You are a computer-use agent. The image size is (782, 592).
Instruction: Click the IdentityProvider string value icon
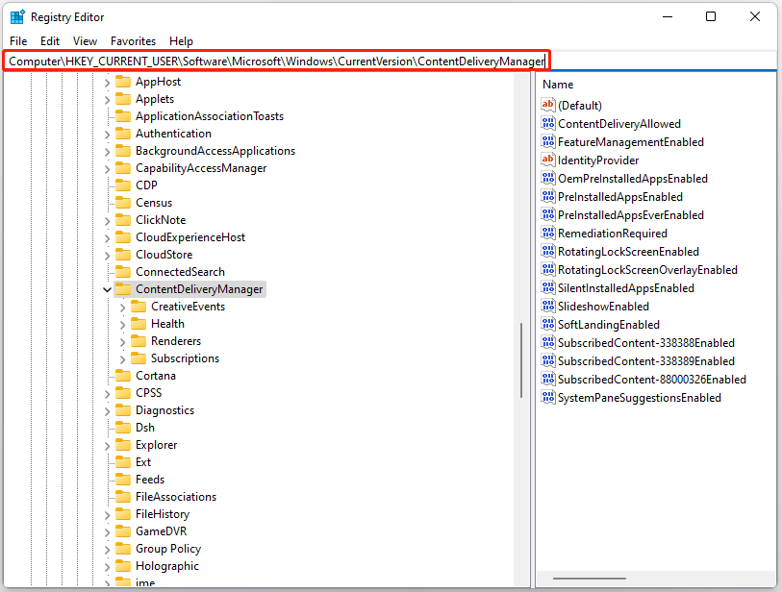pyautogui.click(x=548, y=160)
